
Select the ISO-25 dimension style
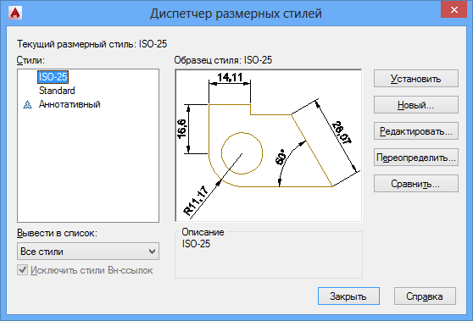click(x=53, y=77)
